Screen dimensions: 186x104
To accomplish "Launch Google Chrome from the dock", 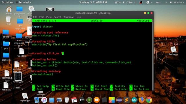I will (149, 100).
